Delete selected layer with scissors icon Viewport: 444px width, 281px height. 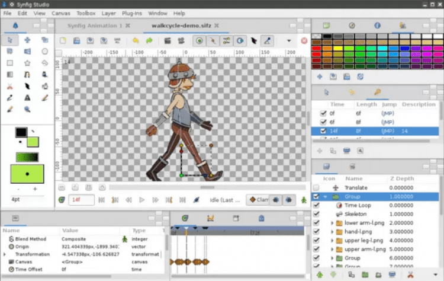point(410,275)
